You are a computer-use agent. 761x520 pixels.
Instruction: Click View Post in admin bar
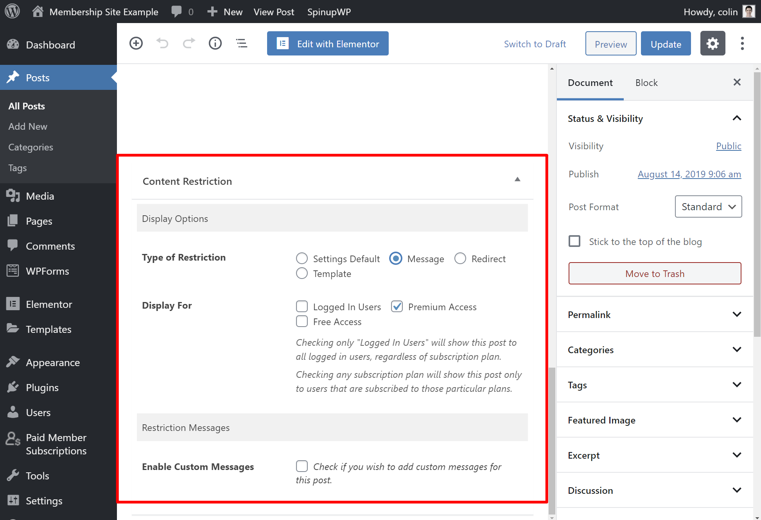coord(274,12)
